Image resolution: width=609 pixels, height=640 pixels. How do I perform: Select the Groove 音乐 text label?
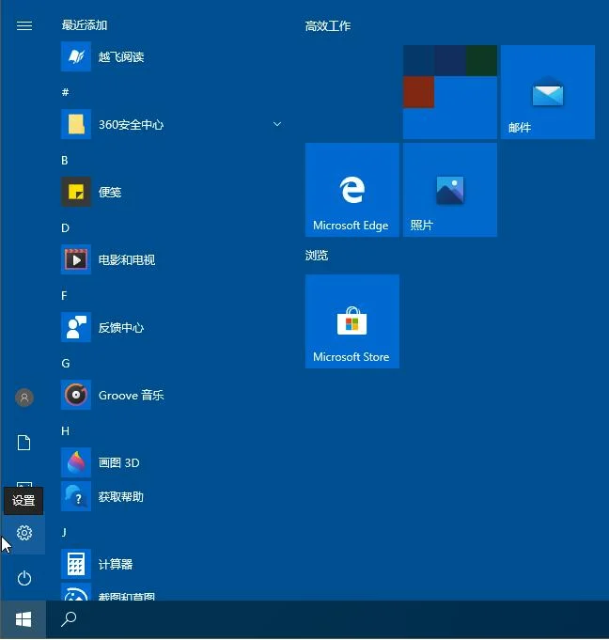(131, 395)
